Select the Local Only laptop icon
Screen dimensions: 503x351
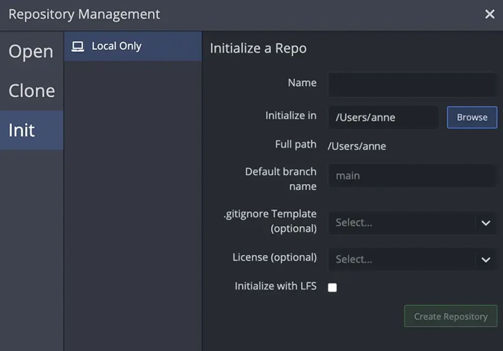pos(78,46)
